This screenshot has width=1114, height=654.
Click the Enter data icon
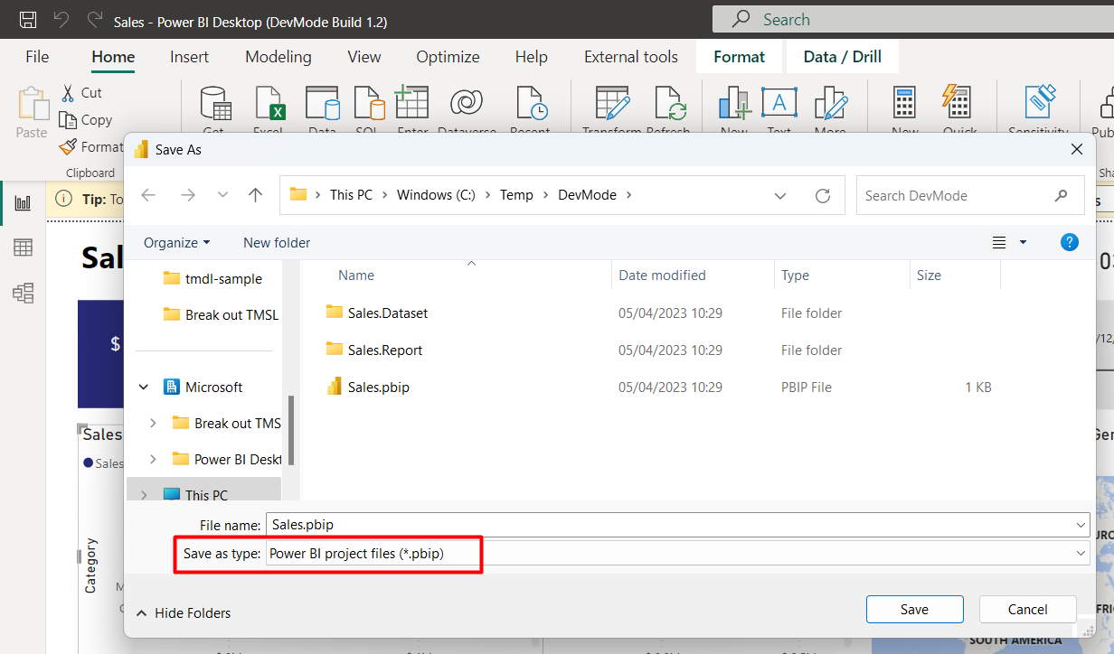pyautogui.click(x=412, y=104)
